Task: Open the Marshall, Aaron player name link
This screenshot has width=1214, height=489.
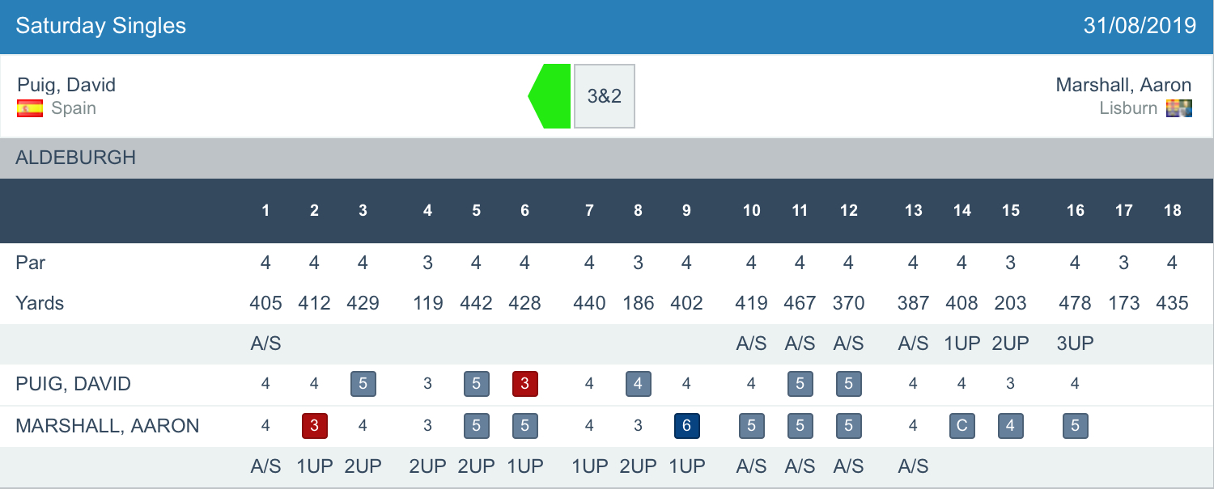Action: tap(1123, 85)
